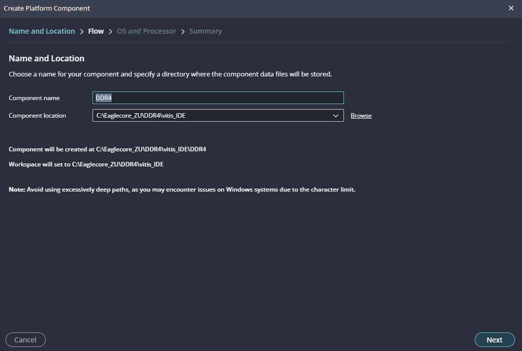Switch to the Flow step in breadcrumb
This screenshot has width=522, height=351.
tap(96, 31)
